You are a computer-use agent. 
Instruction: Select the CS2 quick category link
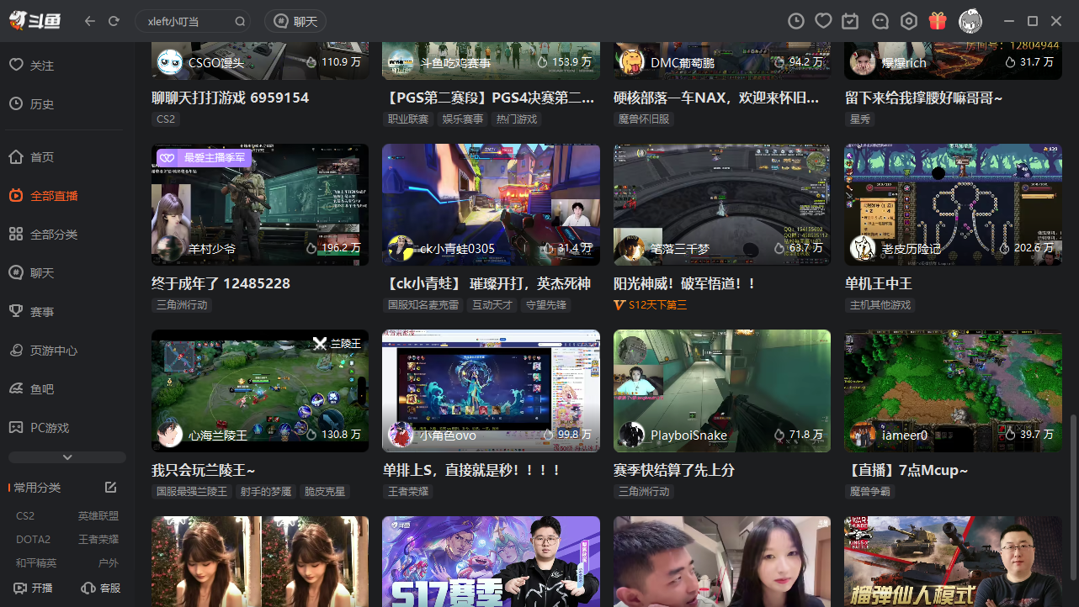(x=25, y=516)
